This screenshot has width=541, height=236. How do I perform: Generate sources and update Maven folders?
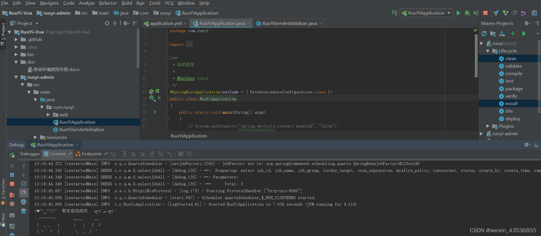tap(493, 34)
